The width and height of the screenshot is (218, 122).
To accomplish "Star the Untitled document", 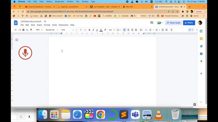I will click(45, 21).
